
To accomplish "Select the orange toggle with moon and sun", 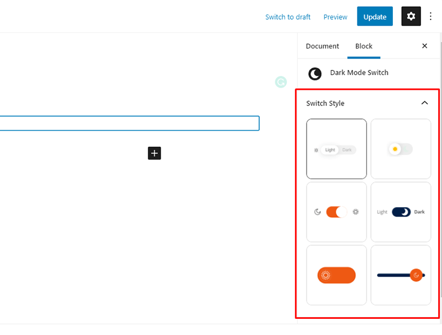I will (x=336, y=212).
